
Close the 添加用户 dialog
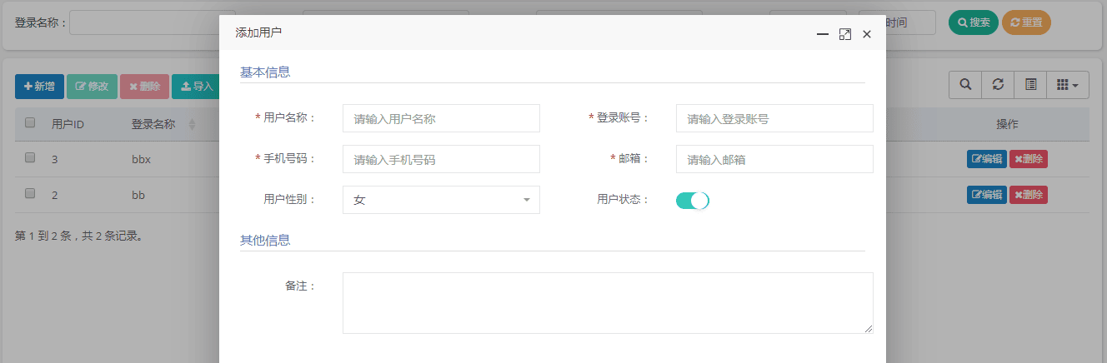867,34
